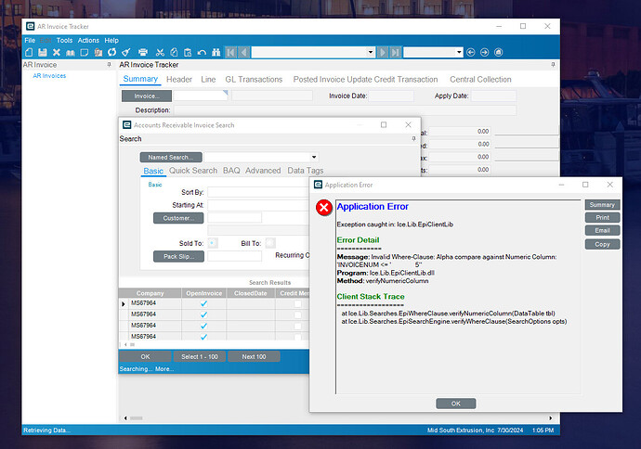Open the Named Search dropdown list
The height and width of the screenshot is (449, 641).
coord(313,158)
